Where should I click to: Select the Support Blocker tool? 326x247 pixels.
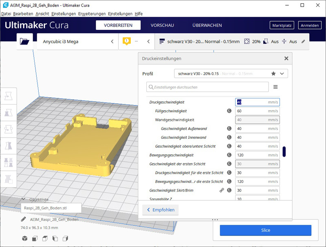pos(8,179)
